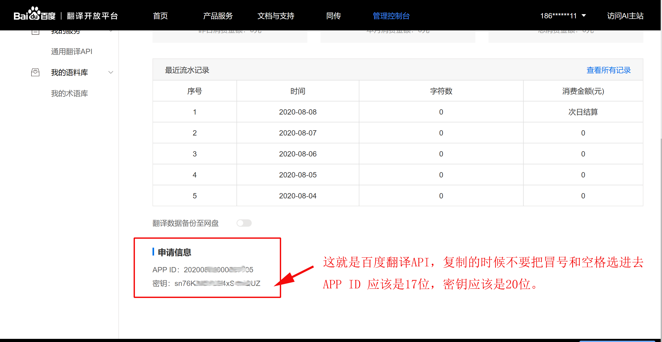The width and height of the screenshot is (662, 342).
Task: Click the 我的语料库 sidebar icon
Action: [35, 72]
